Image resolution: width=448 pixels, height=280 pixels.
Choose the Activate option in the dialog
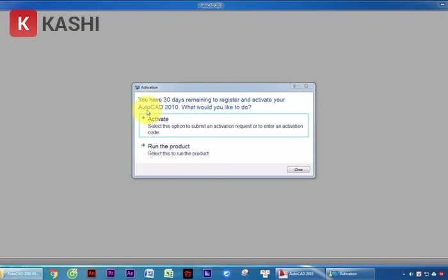tap(223, 125)
